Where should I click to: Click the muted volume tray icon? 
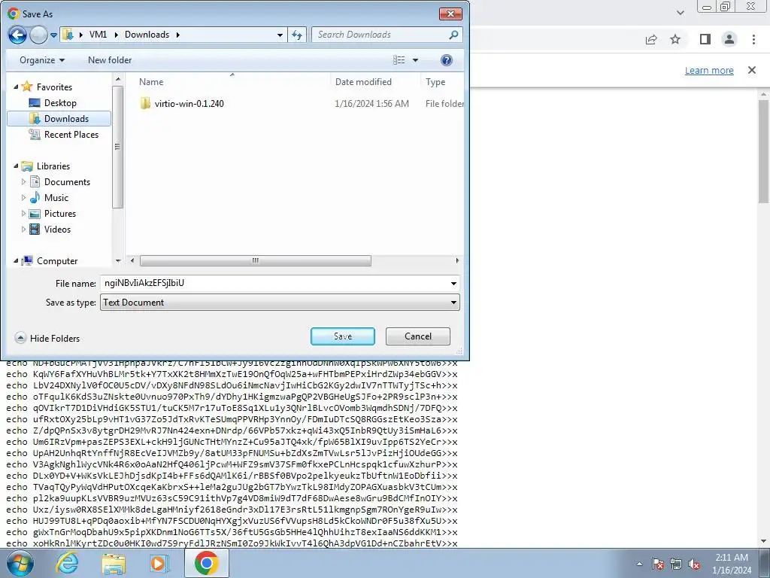coord(694,564)
